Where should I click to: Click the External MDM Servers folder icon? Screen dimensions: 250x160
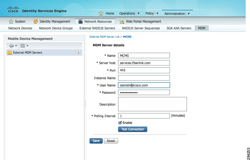tap(10, 53)
